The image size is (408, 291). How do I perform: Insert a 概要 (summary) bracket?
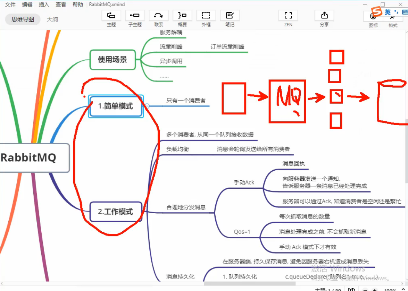(182, 18)
